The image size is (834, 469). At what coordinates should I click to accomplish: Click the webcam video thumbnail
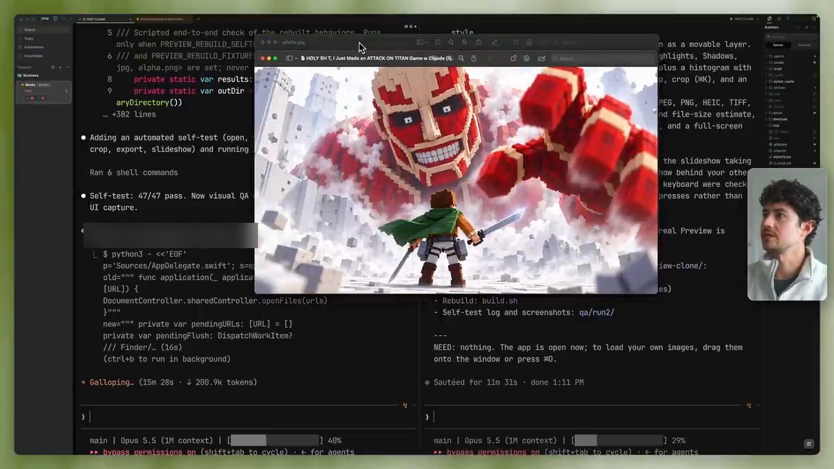point(786,235)
